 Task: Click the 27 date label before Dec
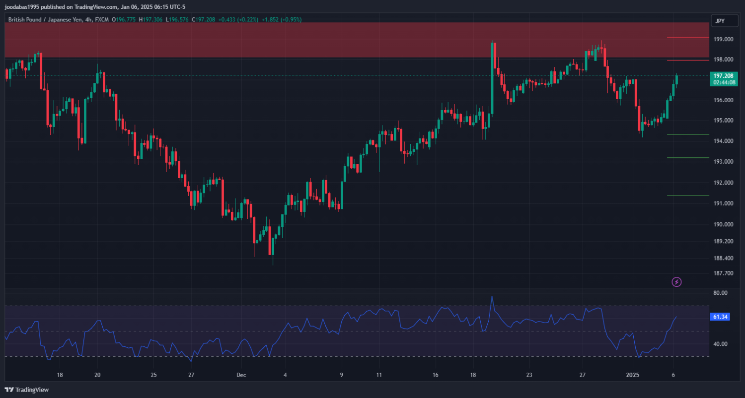191,375
